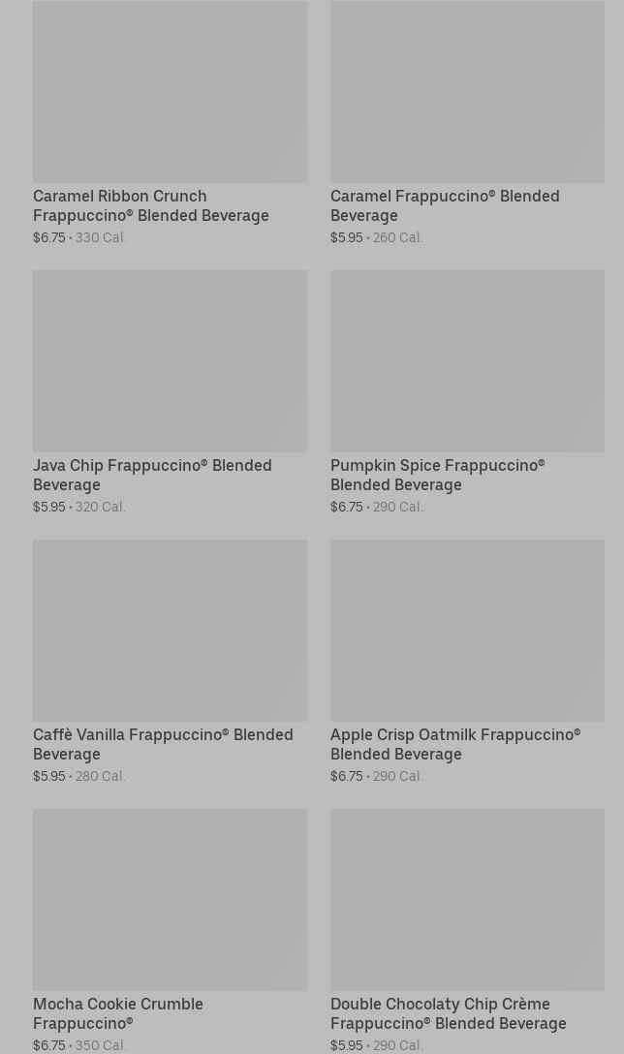Click the $5.95 280 Cal. price line
This screenshot has height=1054, width=624.
[79, 776]
